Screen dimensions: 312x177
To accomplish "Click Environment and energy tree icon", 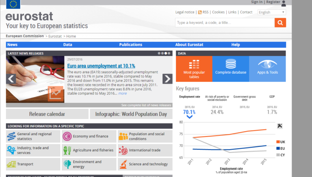I will pyautogui.click(x=67, y=164).
